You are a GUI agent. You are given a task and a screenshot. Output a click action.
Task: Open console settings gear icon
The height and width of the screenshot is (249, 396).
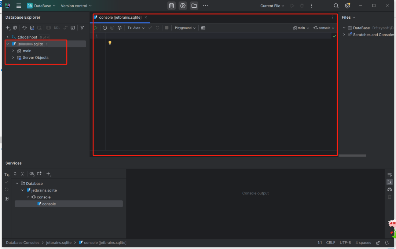coord(120,28)
